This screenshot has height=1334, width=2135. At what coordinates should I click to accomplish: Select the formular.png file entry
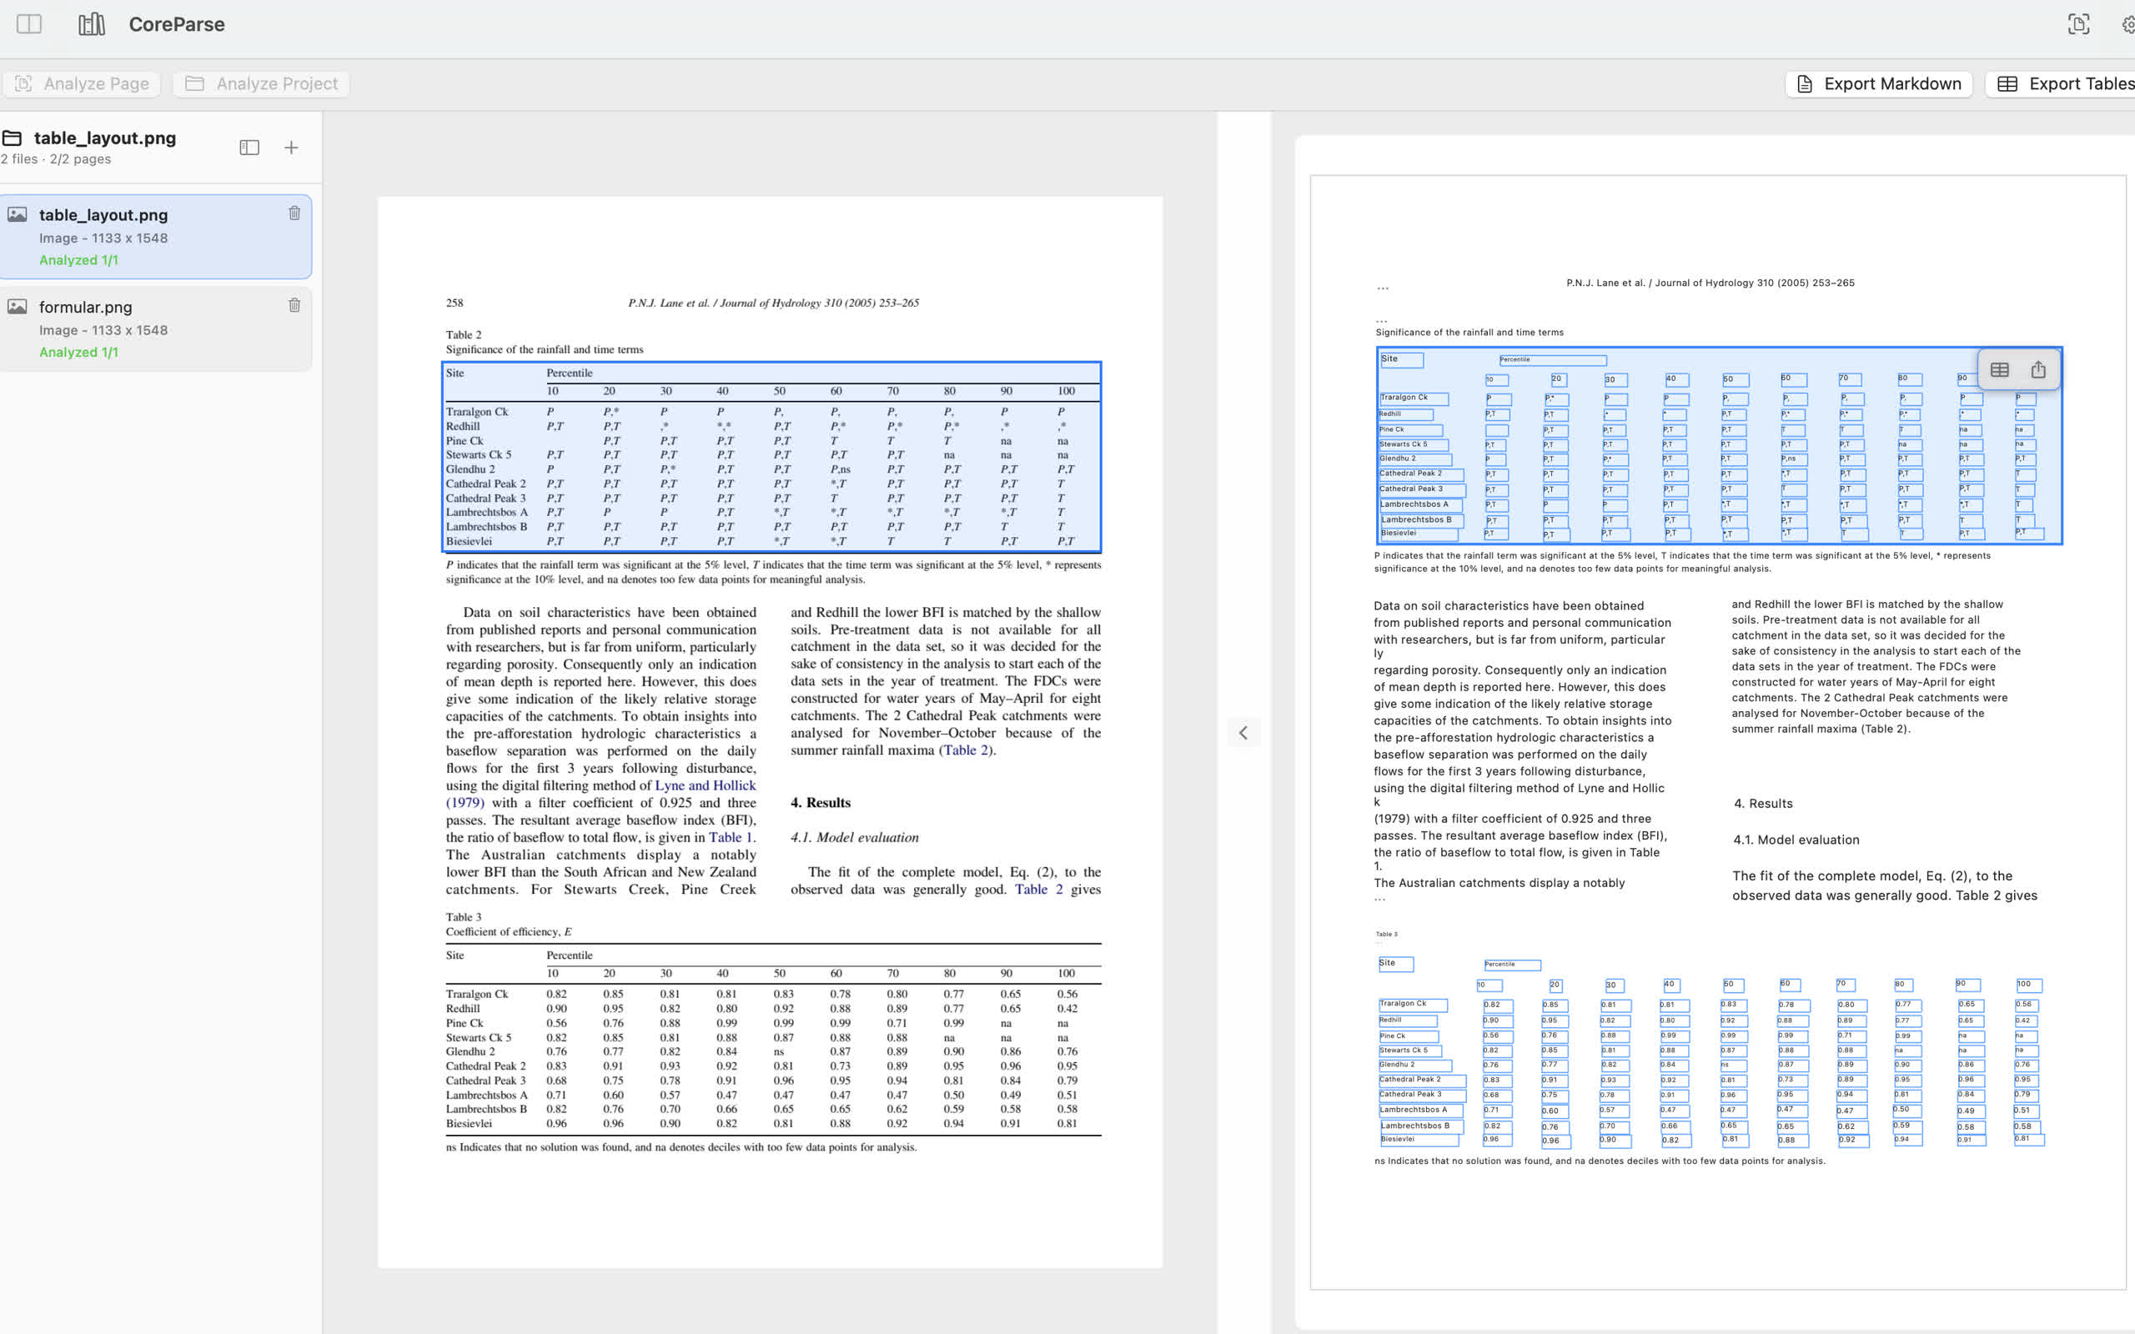(155, 329)
